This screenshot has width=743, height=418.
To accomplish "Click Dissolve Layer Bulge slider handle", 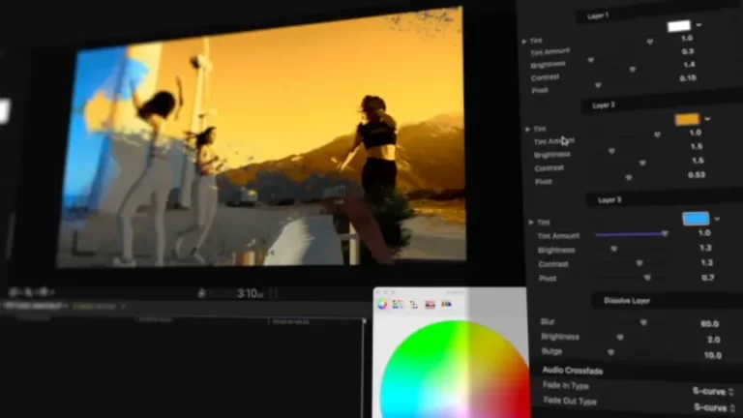I will tap(610, 352).
